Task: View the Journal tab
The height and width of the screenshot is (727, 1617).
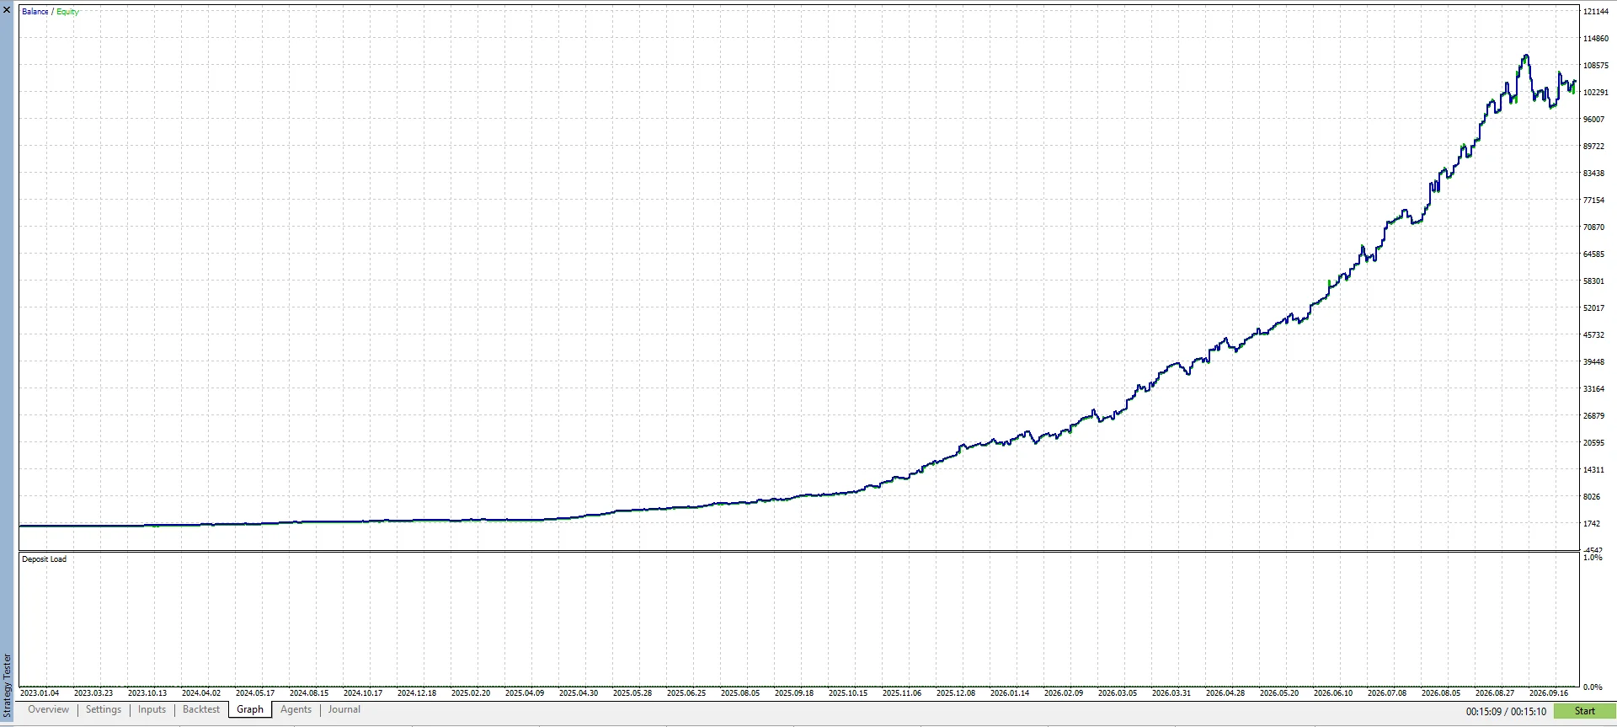Action: point(344,709)
